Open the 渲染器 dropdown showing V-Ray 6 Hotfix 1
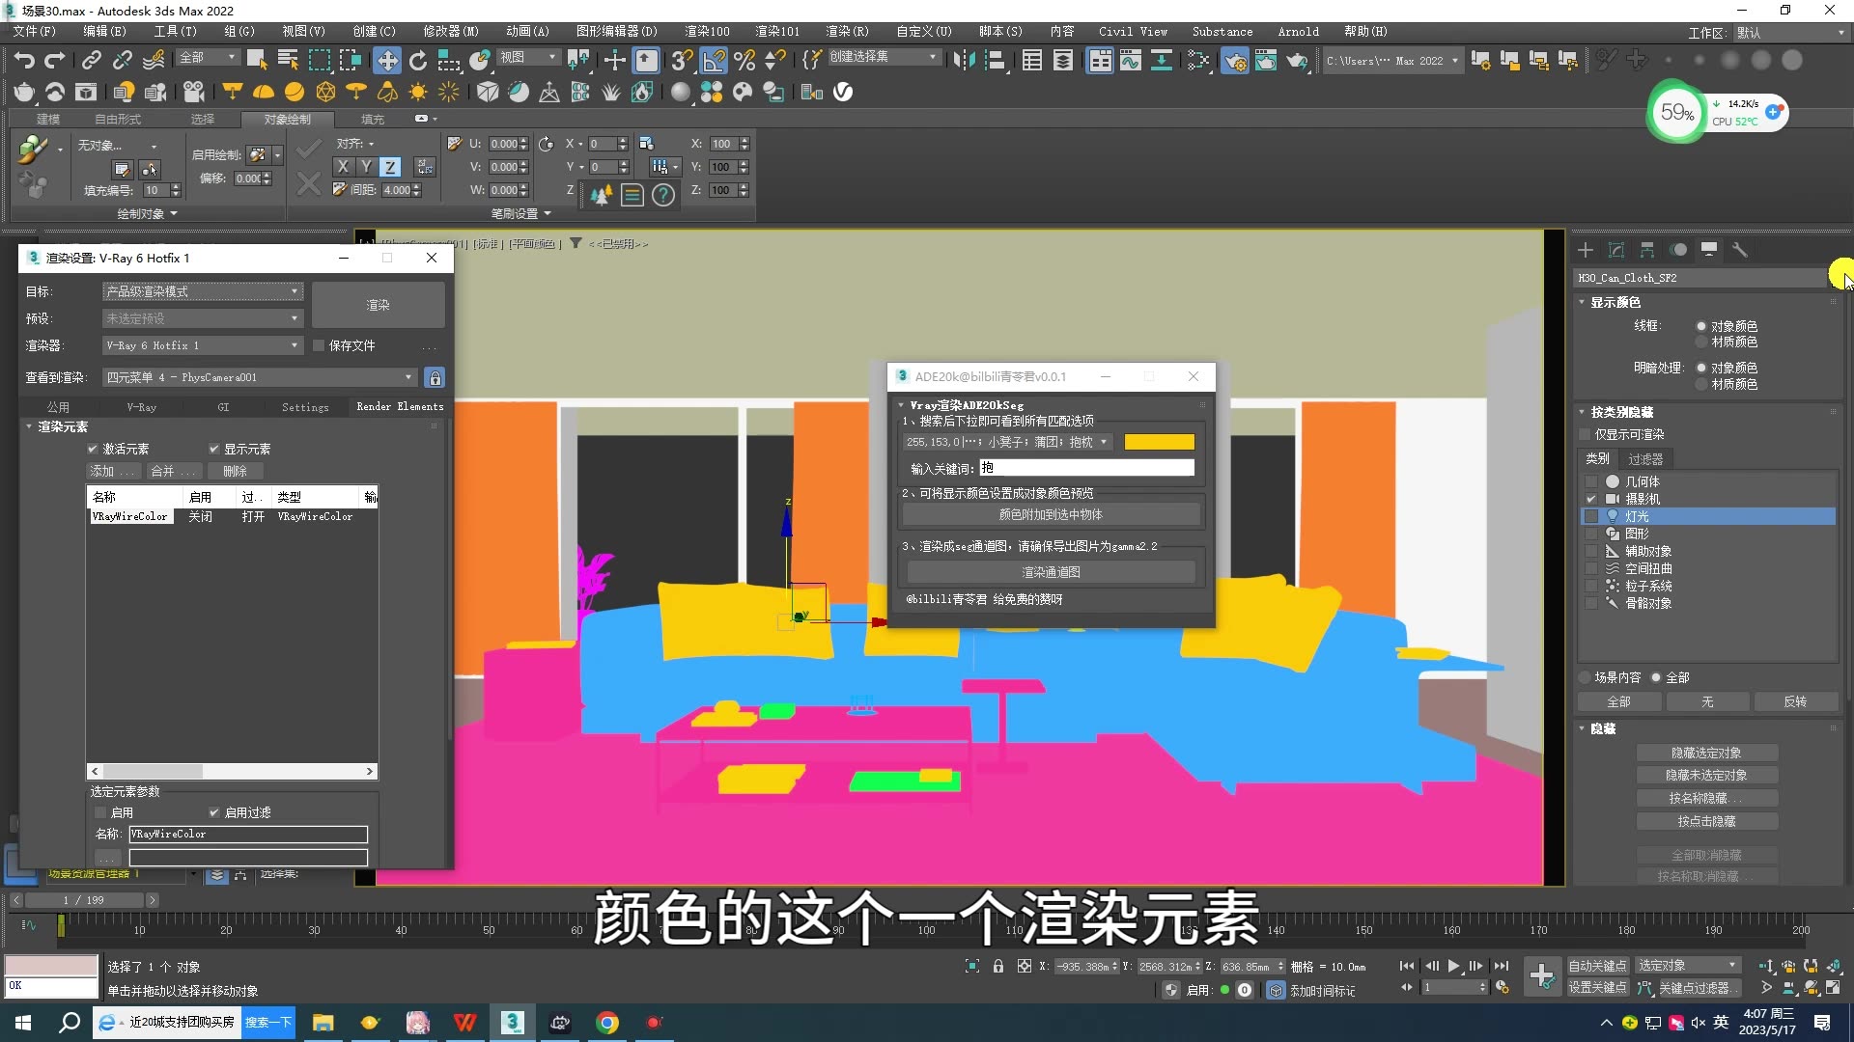This screenshot has height=1042, width=1854. click(203, 344)
